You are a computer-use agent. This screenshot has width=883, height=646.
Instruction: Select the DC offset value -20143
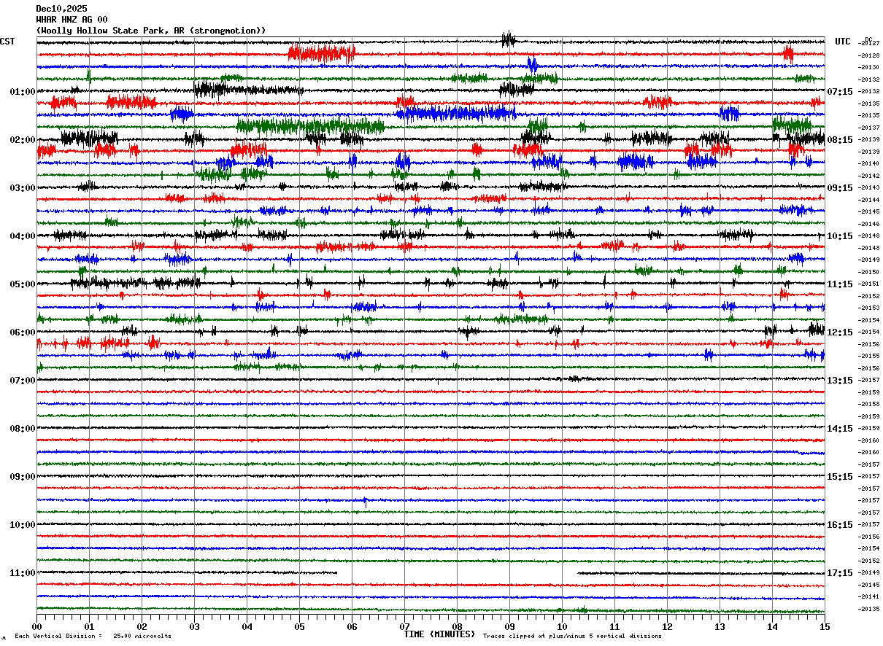[869, 188]
